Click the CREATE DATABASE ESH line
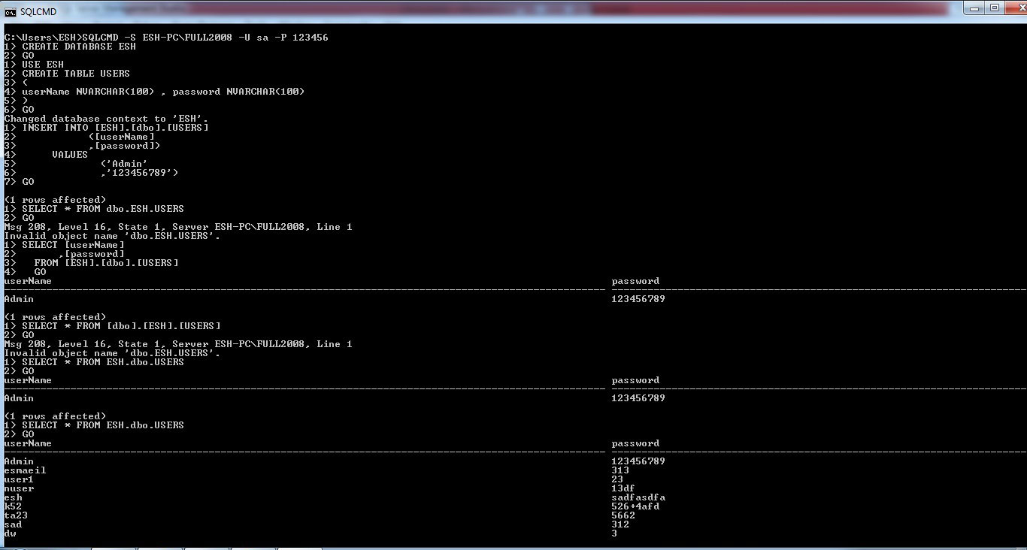Screen dimensions: 1027x550 [78, 47]
